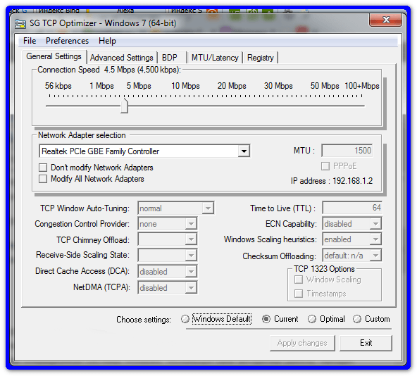The height and width of the screenshot is (376, 417).
Task: Toggle the Timestamps checkbox
Action: (299, 294)
